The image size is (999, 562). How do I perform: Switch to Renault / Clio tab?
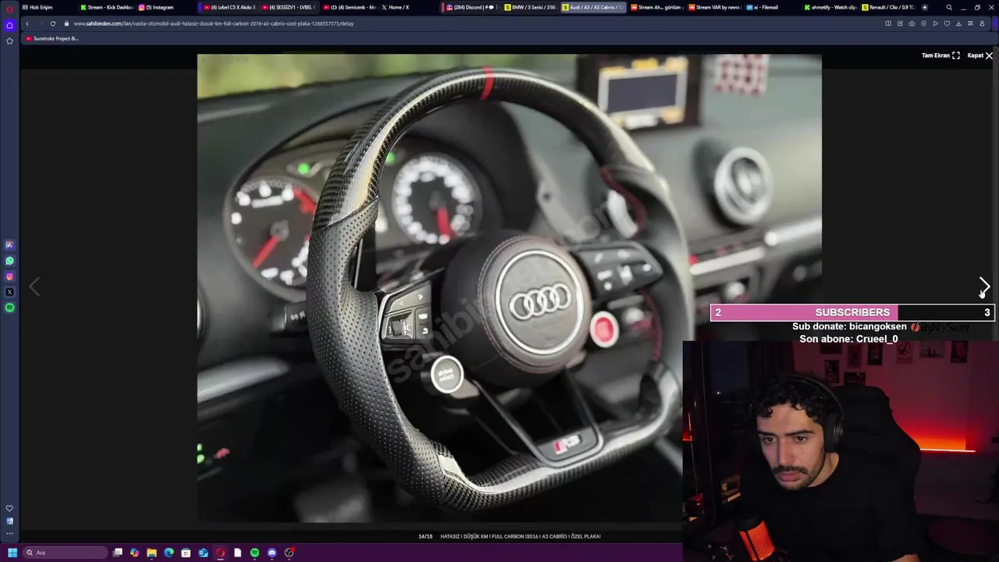click(x=890, y=7)
